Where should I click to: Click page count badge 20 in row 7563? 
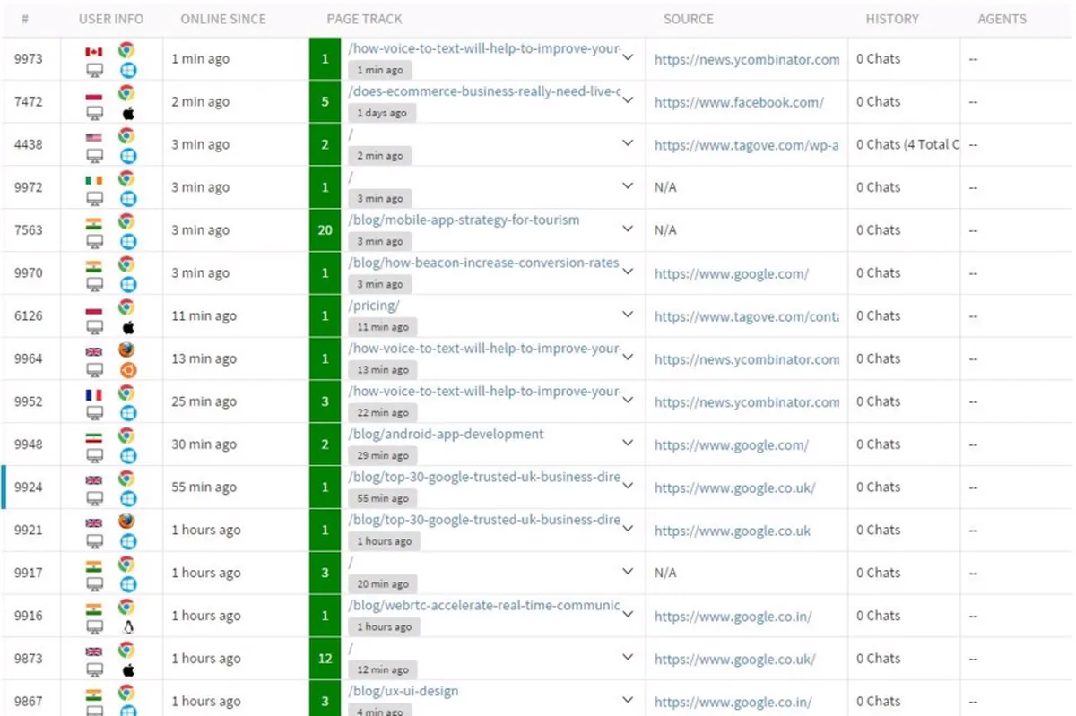pyautogui.click(x=325, y=230)
